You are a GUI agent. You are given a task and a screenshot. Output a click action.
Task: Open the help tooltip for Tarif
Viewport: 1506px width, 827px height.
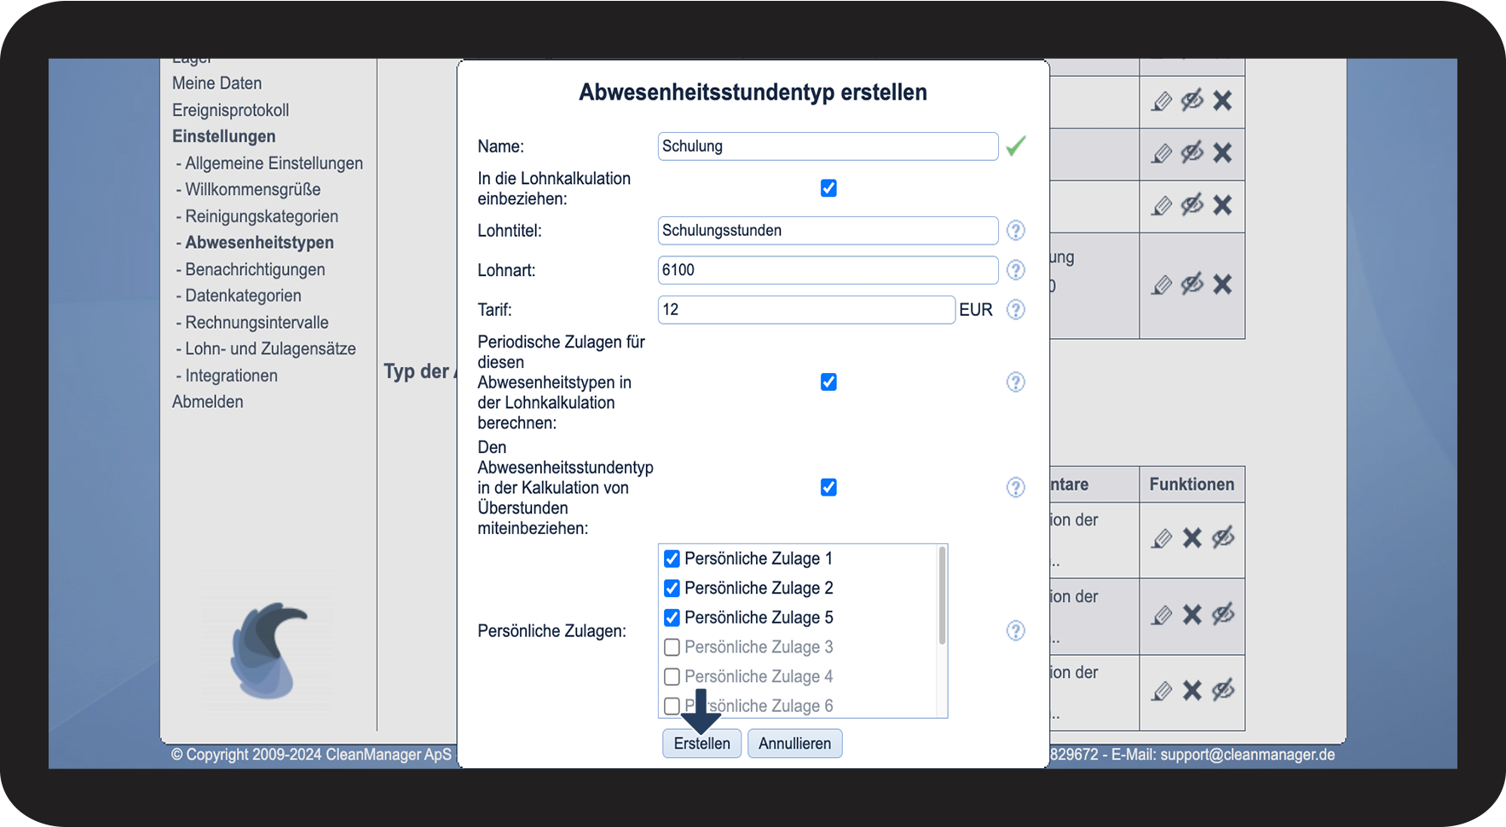pos(1015,309)
